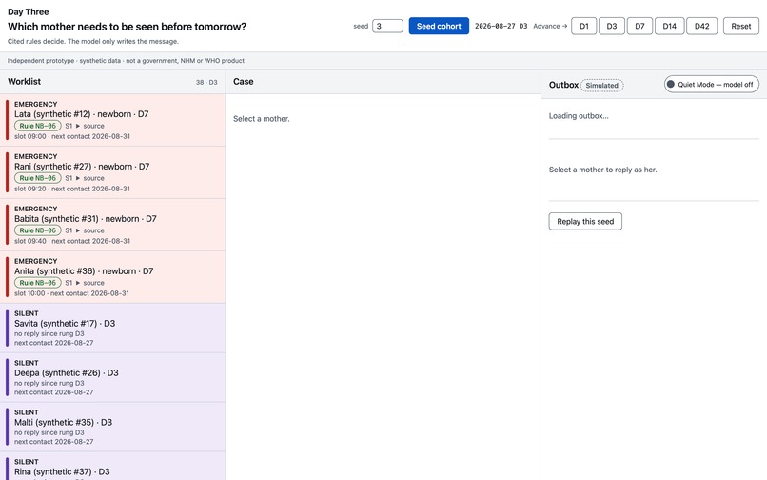Focus the seed number input field
This screenshot has width=767, height=480.
point(387,26)
